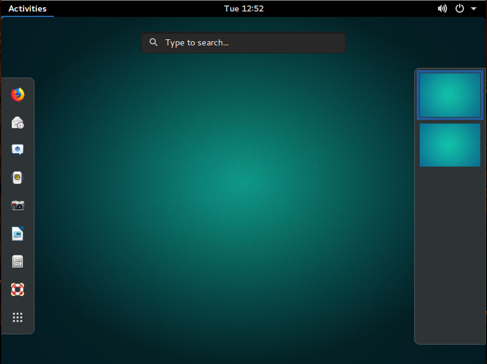Select the second workspace thumbnail
The height and width of the screenshot is (364, 487).
(x=449, y=145)
